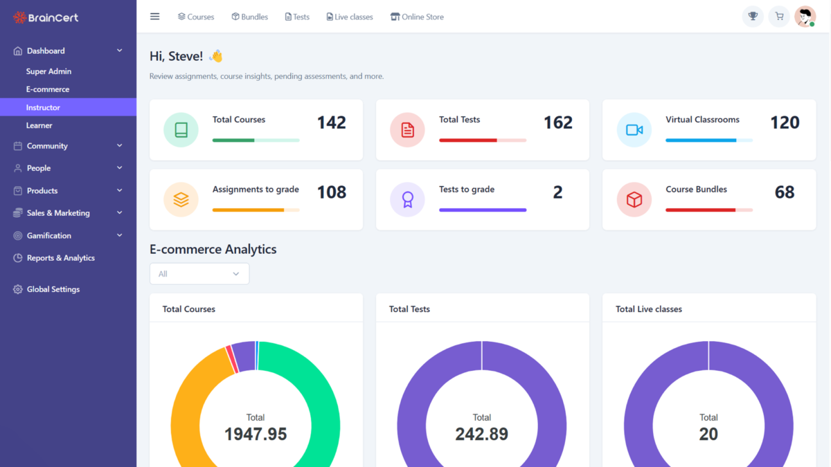This screenshot has height=467, width=831.
Task: Select Super Admin dashboard view
Action: 48,71
